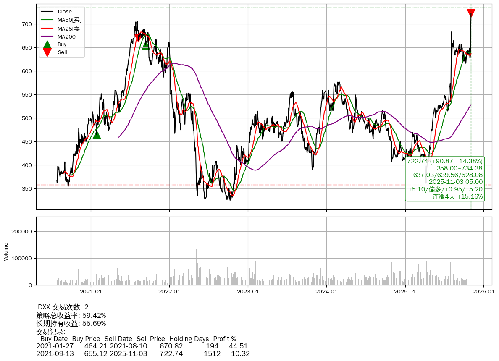Click the Volume axis label

(6, 251)
